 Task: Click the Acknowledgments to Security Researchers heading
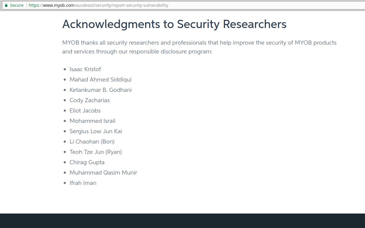(174, 24)
